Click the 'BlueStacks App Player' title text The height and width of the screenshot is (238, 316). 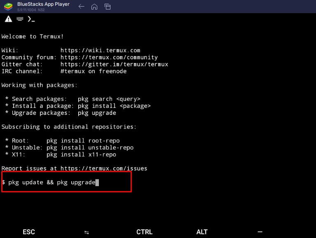click(43, 4)
